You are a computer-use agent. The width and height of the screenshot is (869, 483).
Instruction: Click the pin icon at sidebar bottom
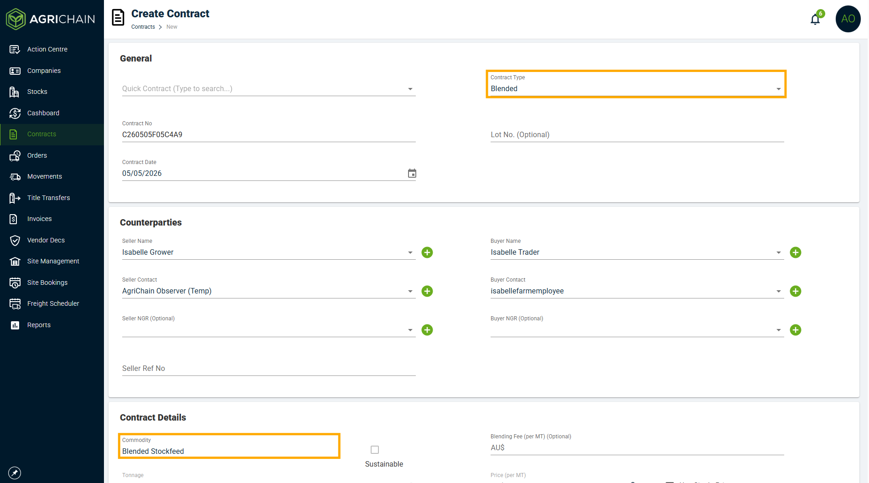pyautogui.click(x=15, y=473)
